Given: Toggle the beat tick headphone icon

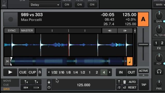Looking at the screenshot, I should pos(49,88).
